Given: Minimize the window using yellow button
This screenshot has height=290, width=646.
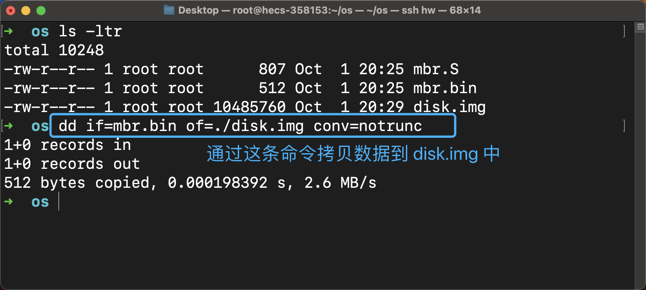Looking at the screenshot, I should pos(26,11).
